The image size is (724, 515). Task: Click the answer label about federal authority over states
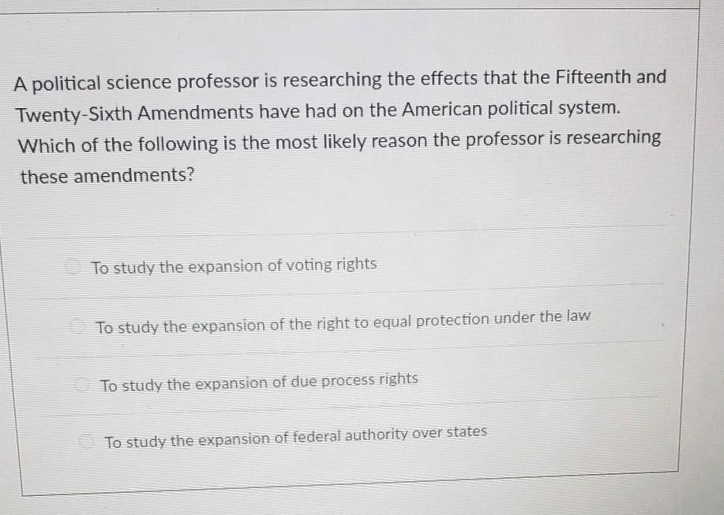(295, 437)
